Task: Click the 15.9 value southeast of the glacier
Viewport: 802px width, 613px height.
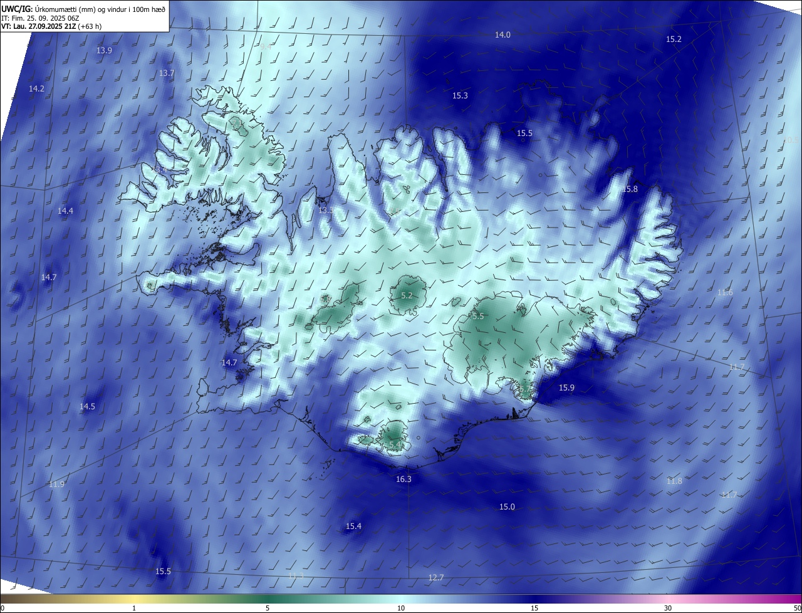Action: coord(566,388)
